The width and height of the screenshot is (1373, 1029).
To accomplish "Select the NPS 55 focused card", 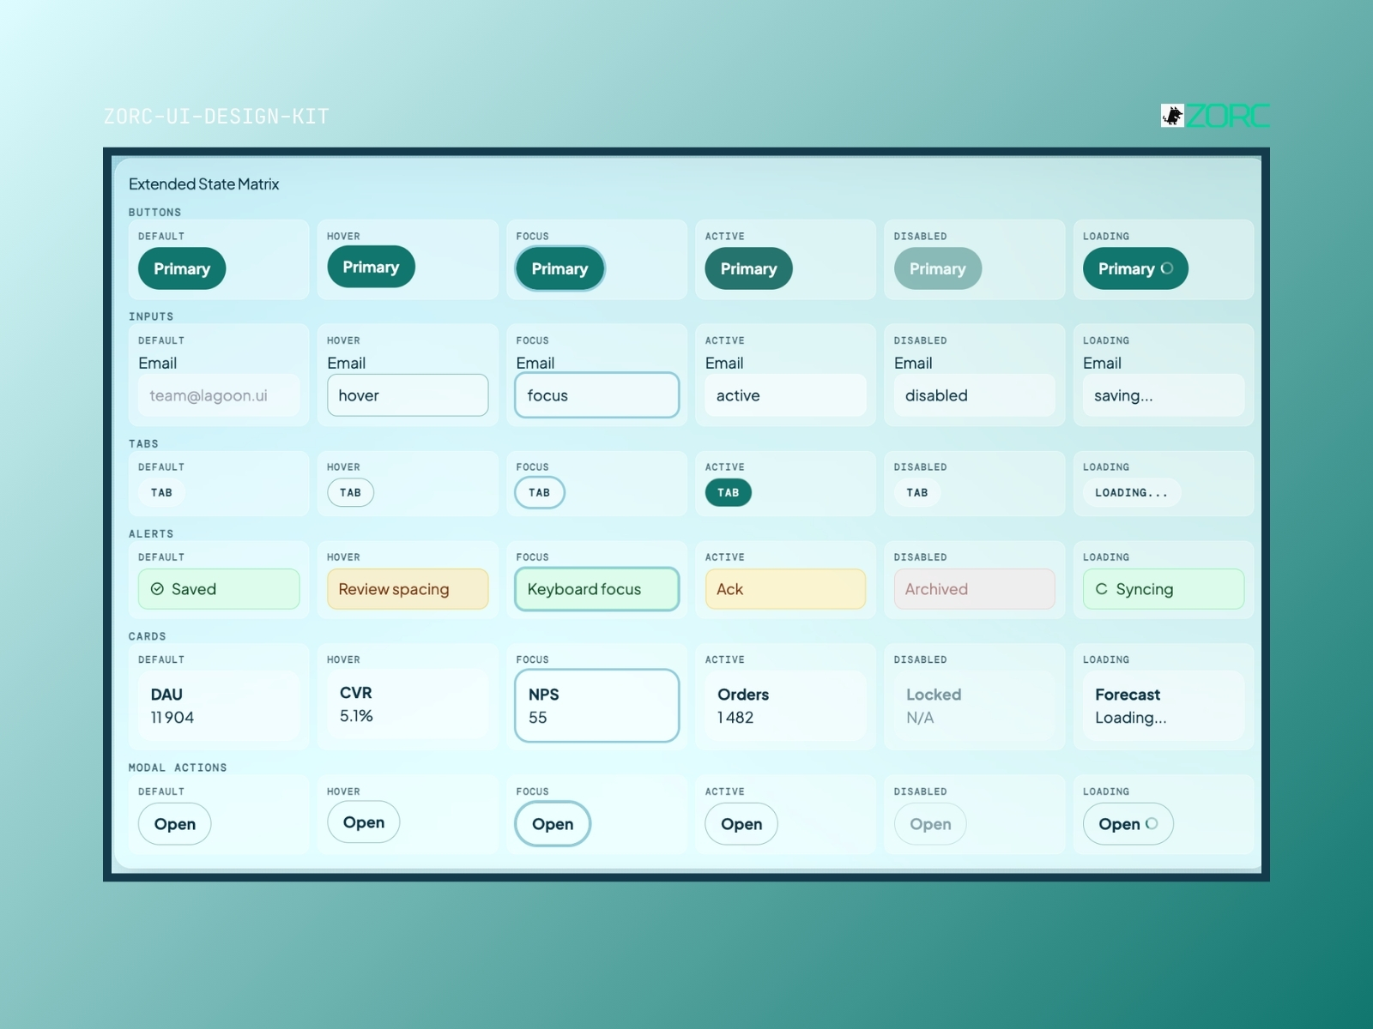I will pyautogui.click(x=596, y=706).
